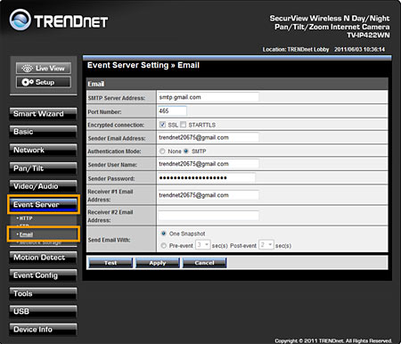Toggle the SSL encrypted connection checkbox

coord(162,125)
